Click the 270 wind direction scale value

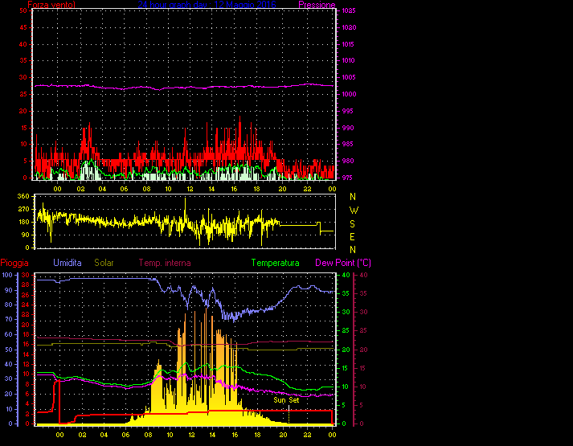pos(23,209)
